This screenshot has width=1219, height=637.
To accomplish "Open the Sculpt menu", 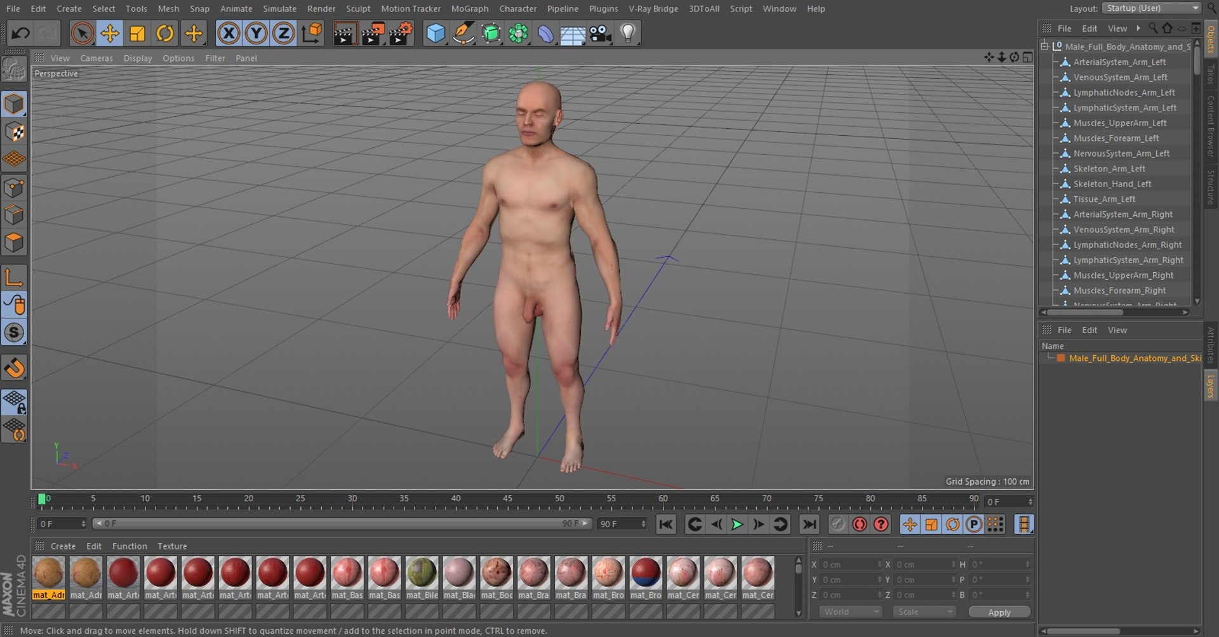I will pyautogui.click(x=358, y=8).
